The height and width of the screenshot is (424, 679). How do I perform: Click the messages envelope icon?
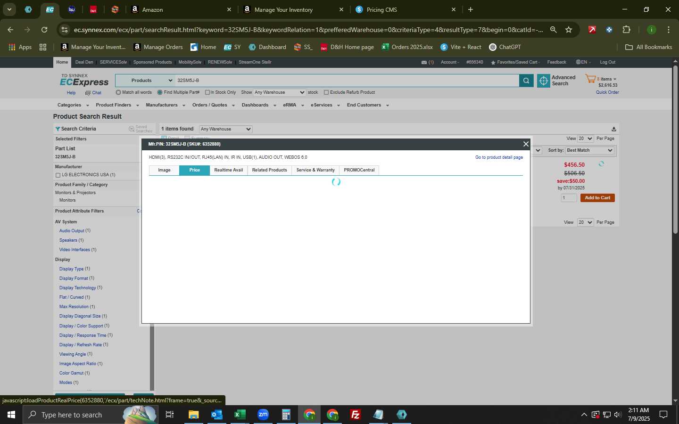(x=424, y=62)
